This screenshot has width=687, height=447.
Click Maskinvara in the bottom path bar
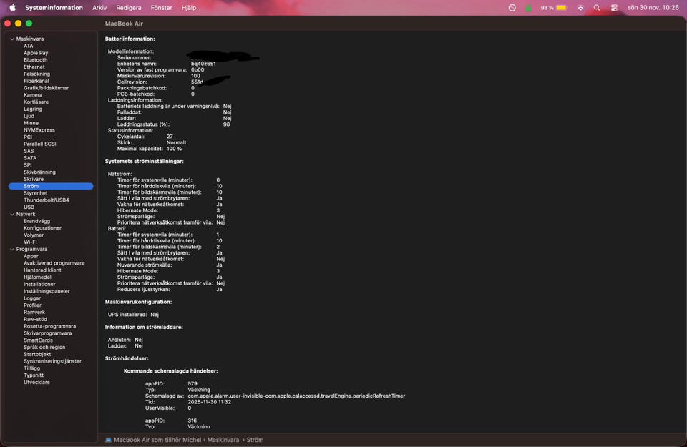point(223,440)
